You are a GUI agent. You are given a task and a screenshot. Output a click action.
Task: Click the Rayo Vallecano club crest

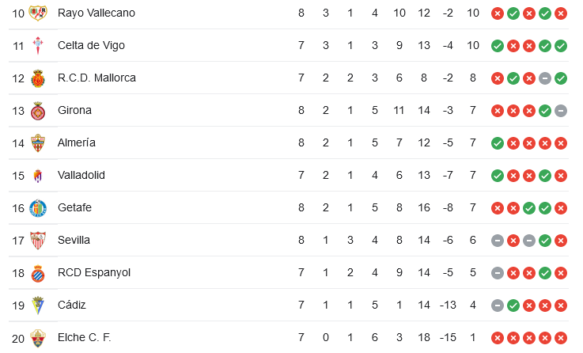(x=38, y=13)
